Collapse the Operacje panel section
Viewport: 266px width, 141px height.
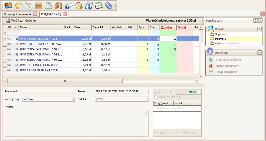(259, 53)
